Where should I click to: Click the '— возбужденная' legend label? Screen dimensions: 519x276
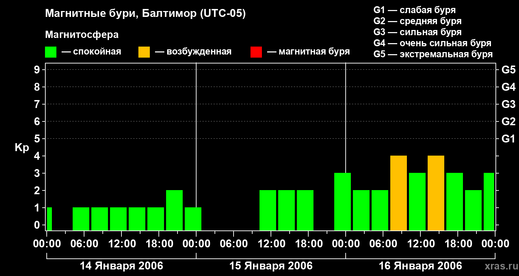click(x=193, y=52)
